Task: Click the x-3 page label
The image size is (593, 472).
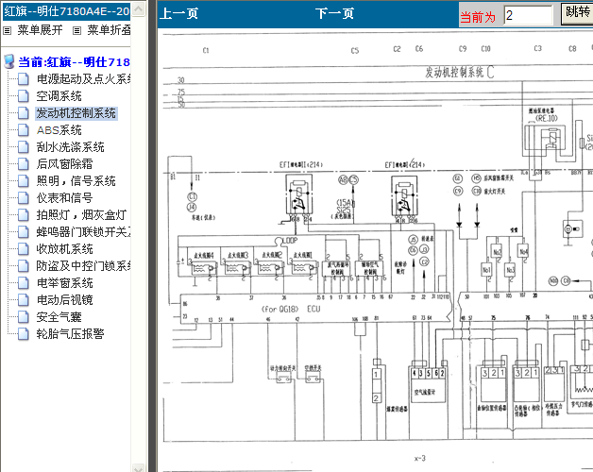Action: [x=420, y=459]
